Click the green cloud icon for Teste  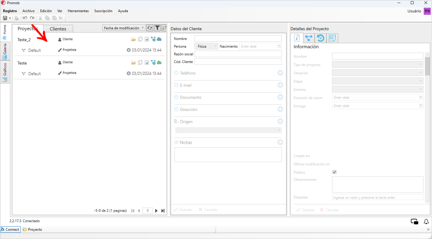pyautogui.click(x=159, y=62)
